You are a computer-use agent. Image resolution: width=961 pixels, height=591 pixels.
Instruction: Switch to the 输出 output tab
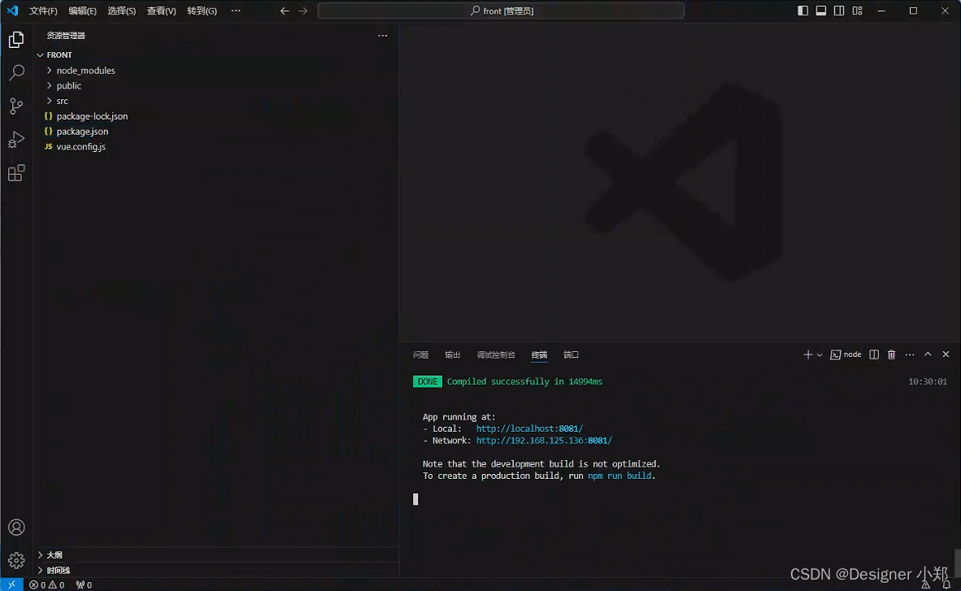(452, 355)
